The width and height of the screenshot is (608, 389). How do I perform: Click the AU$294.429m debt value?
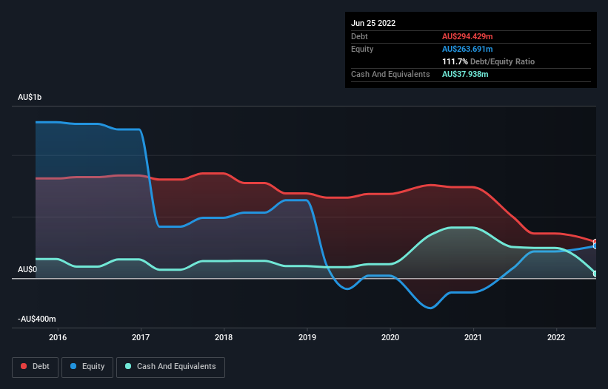[x=467, y=36]
